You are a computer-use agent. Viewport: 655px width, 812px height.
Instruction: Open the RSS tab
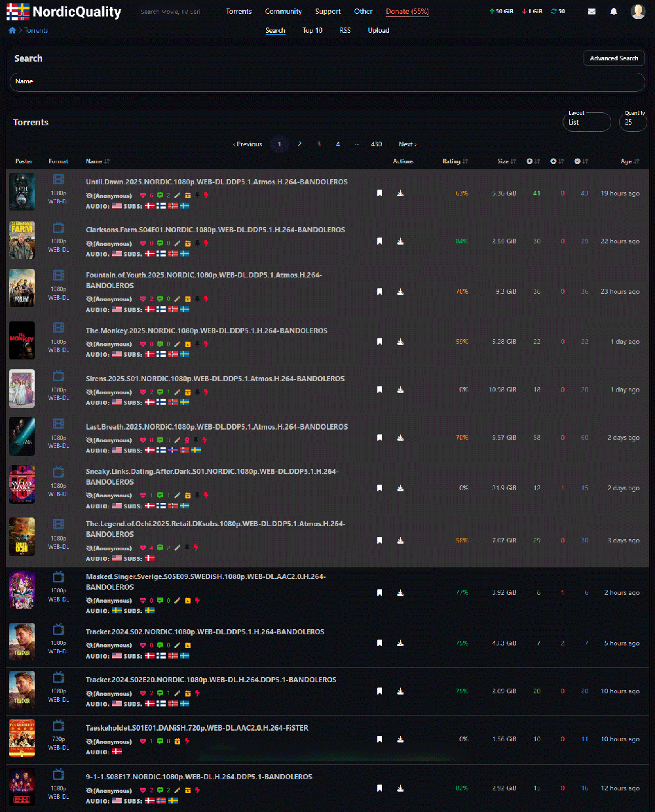click(x=345, y=30)
